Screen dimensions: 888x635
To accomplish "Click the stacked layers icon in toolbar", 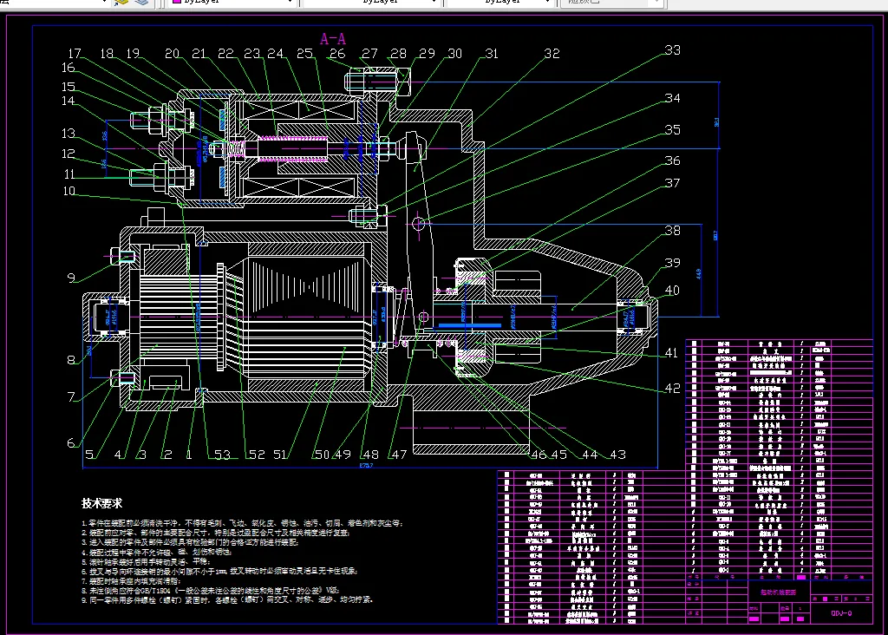I will (140, 3).
